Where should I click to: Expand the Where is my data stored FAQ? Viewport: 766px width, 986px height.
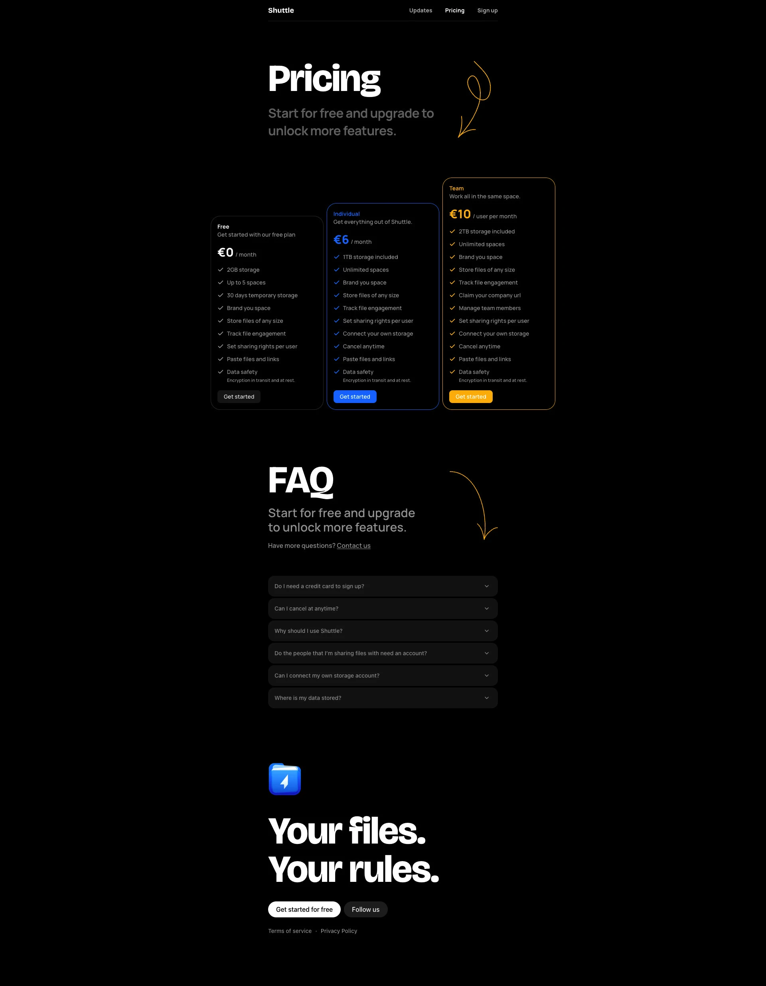(383, 698)
